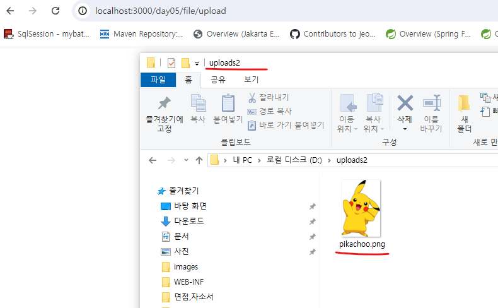Open Explorer recent locations dropdown

point(186,160)
